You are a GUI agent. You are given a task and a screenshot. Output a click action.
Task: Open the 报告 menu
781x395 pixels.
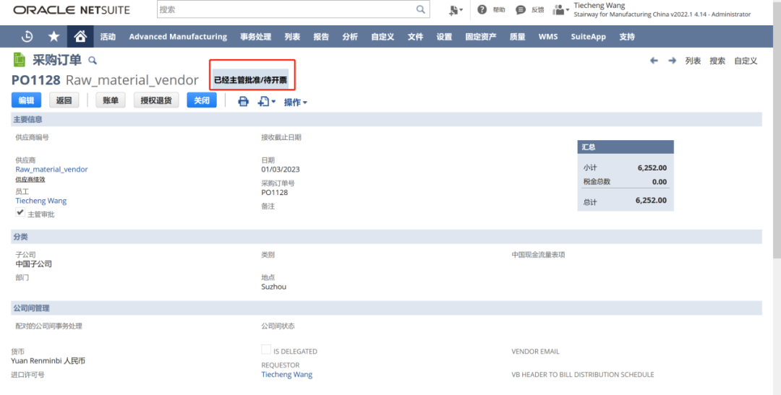(321, 36)
